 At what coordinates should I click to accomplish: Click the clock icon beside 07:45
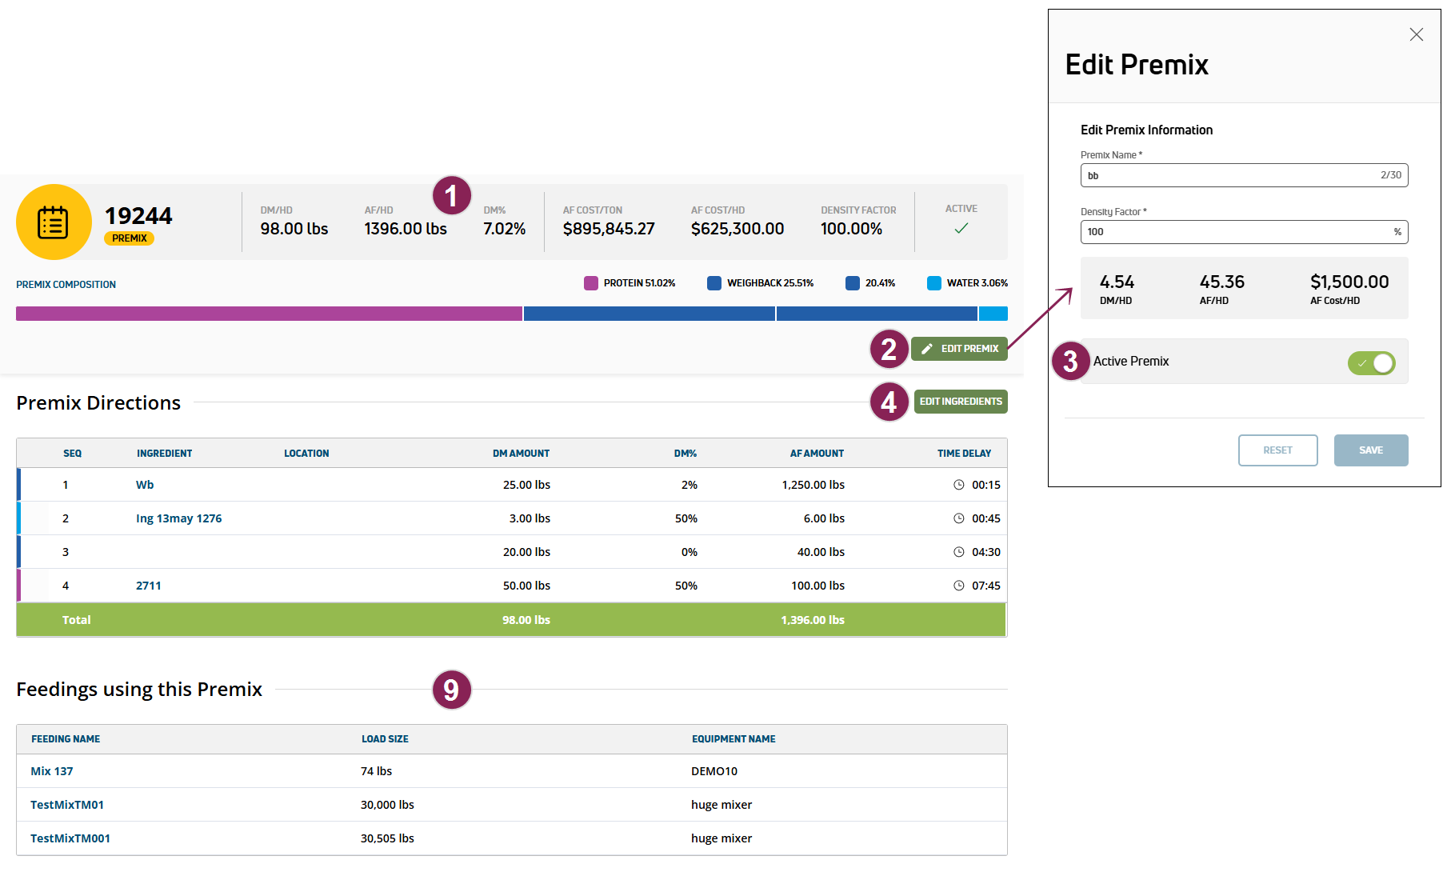(x=958, y=586)
